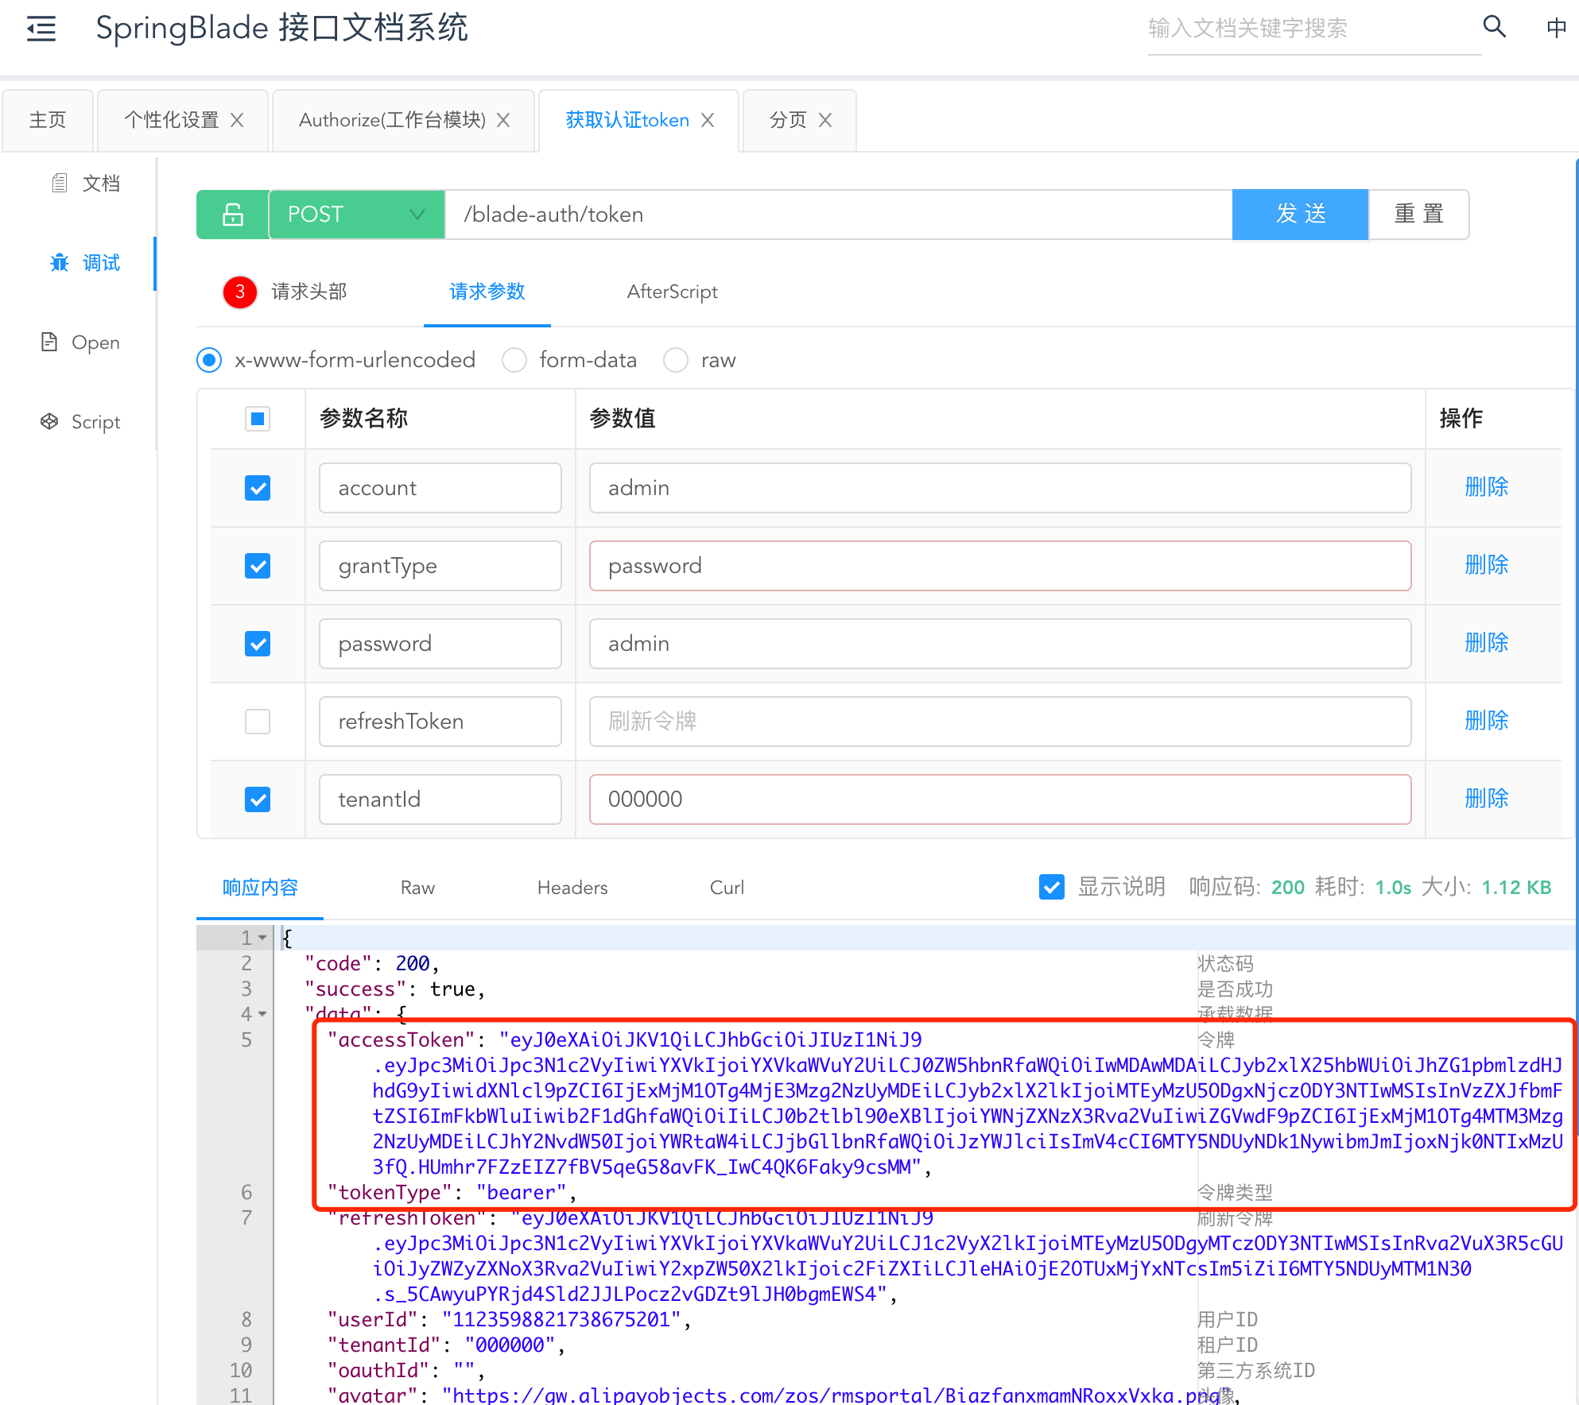Select x-www-form-urlencoded radio option
This screenshot has height=1405, width=1579.
209,360
